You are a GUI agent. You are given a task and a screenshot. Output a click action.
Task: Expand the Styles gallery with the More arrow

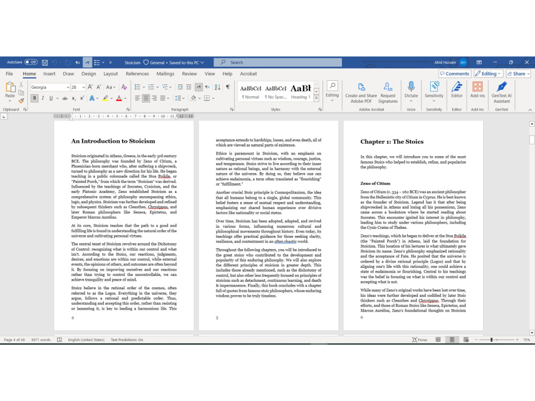coord(316,99)
